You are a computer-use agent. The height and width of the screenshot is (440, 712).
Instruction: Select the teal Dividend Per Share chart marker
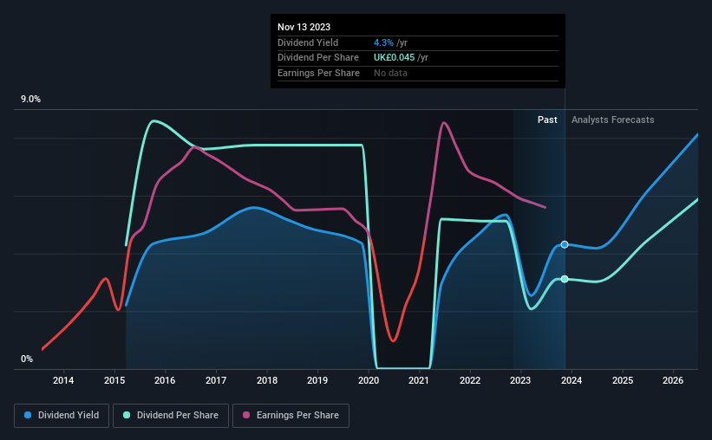(565, 279)
